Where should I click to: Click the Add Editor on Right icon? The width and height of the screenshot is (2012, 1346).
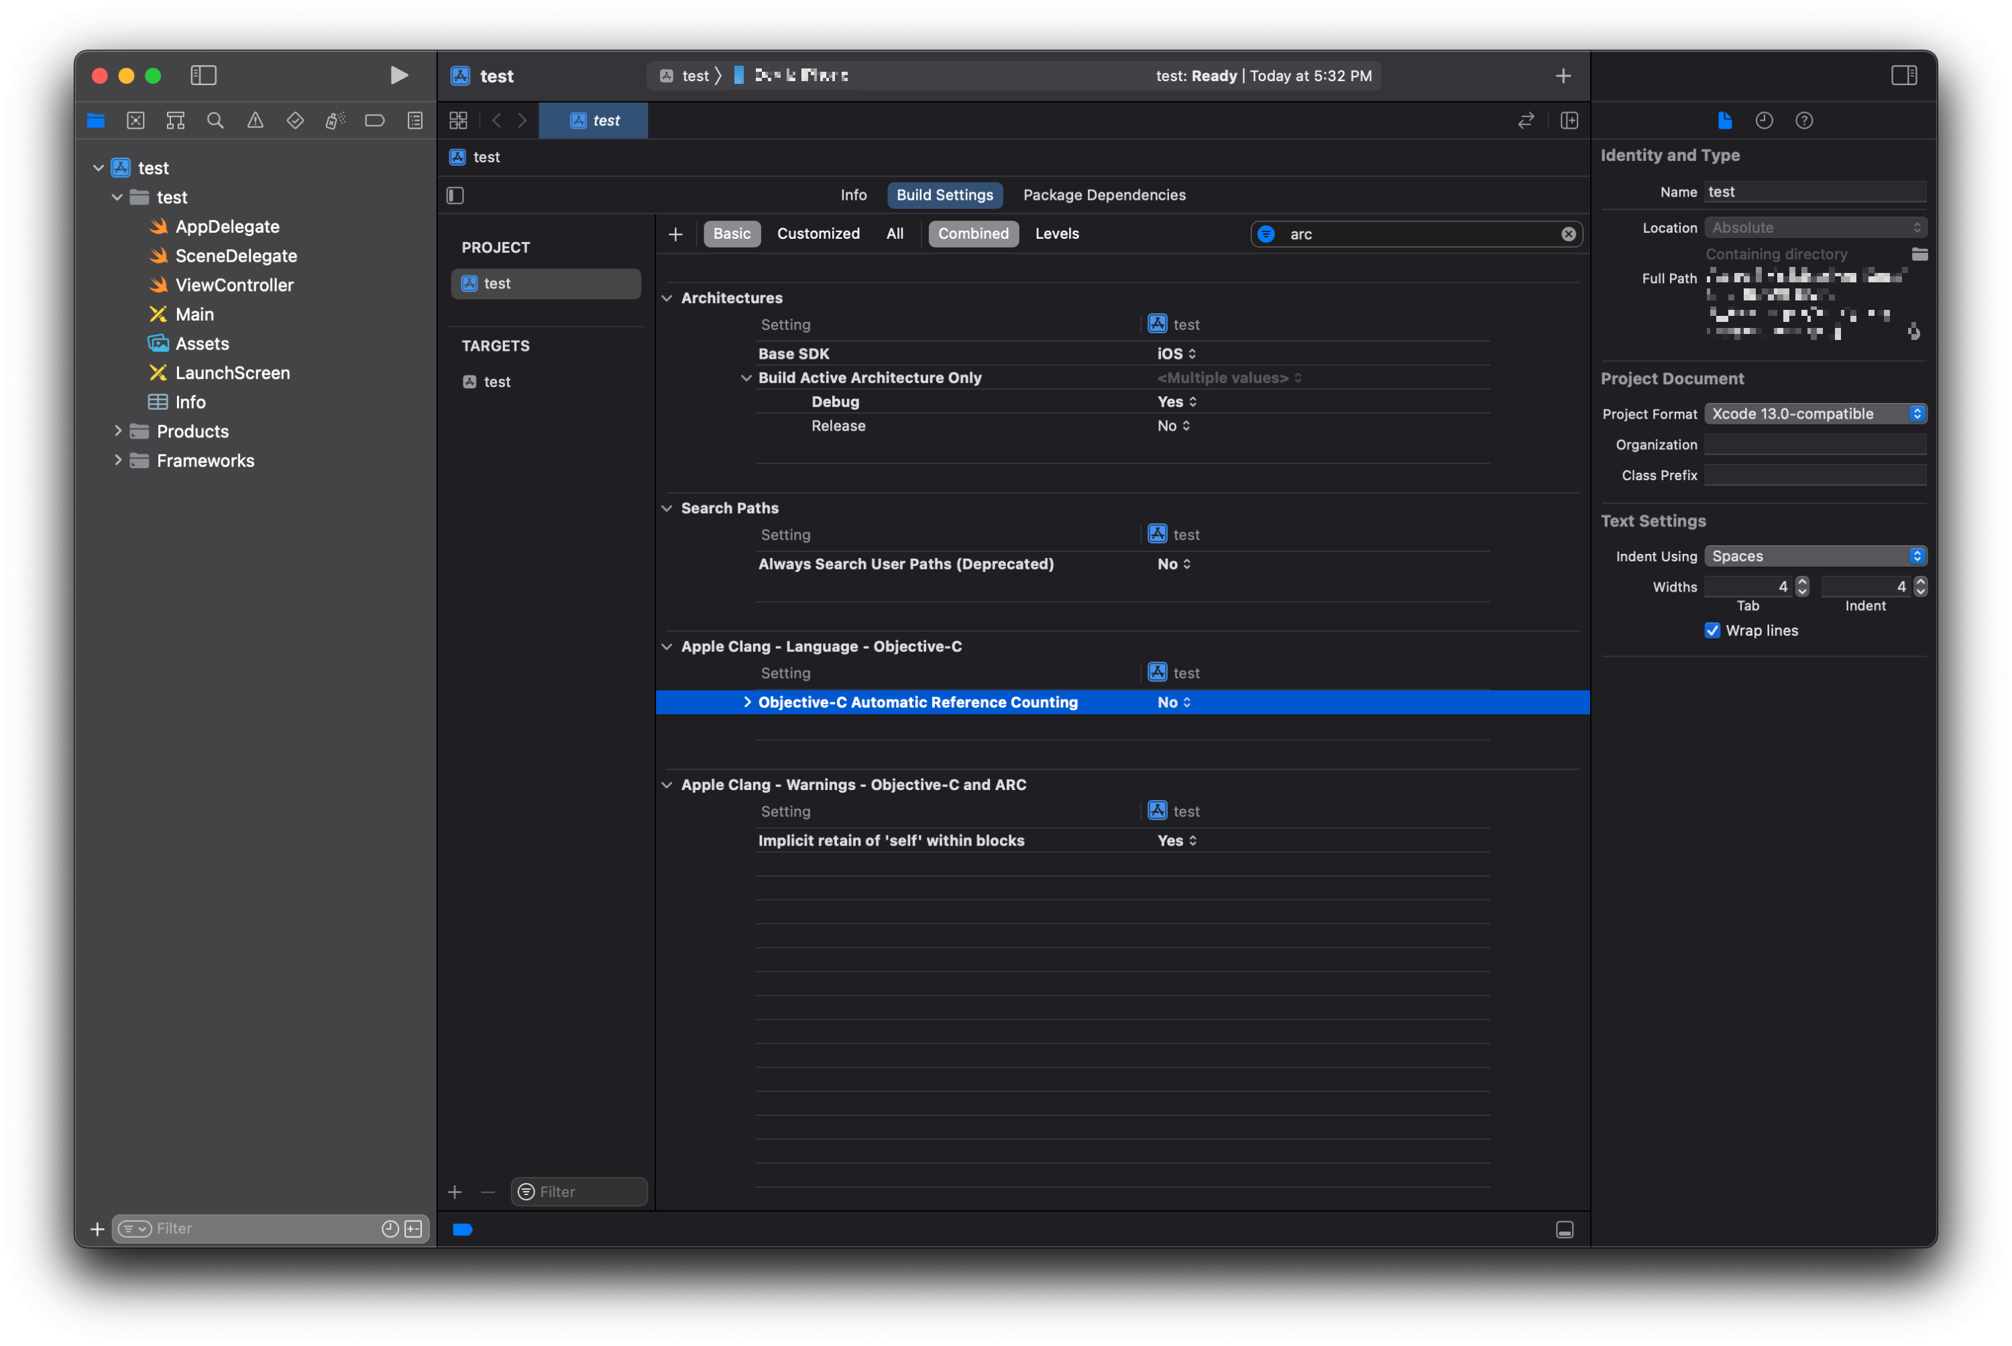click(x=1569, y=121)
